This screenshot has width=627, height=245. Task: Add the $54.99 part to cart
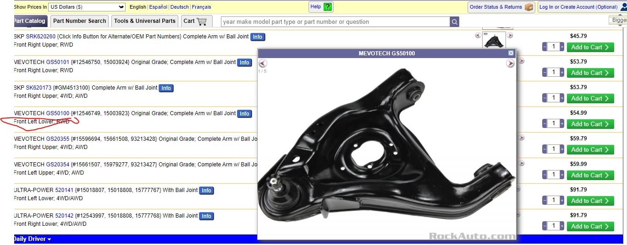pos(590,124)
